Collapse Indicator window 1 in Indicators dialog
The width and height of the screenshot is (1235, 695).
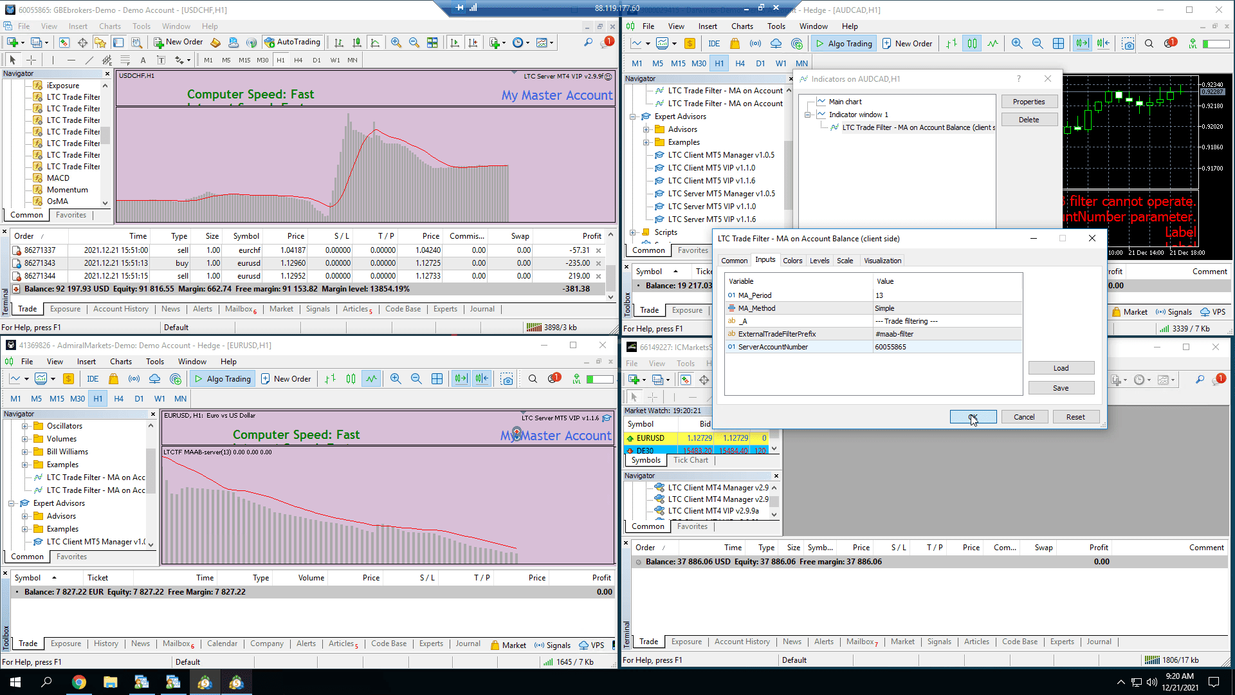807,115
